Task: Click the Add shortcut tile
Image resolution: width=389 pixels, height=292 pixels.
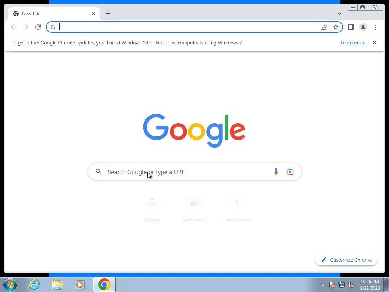Action: (x=237, y=209)
